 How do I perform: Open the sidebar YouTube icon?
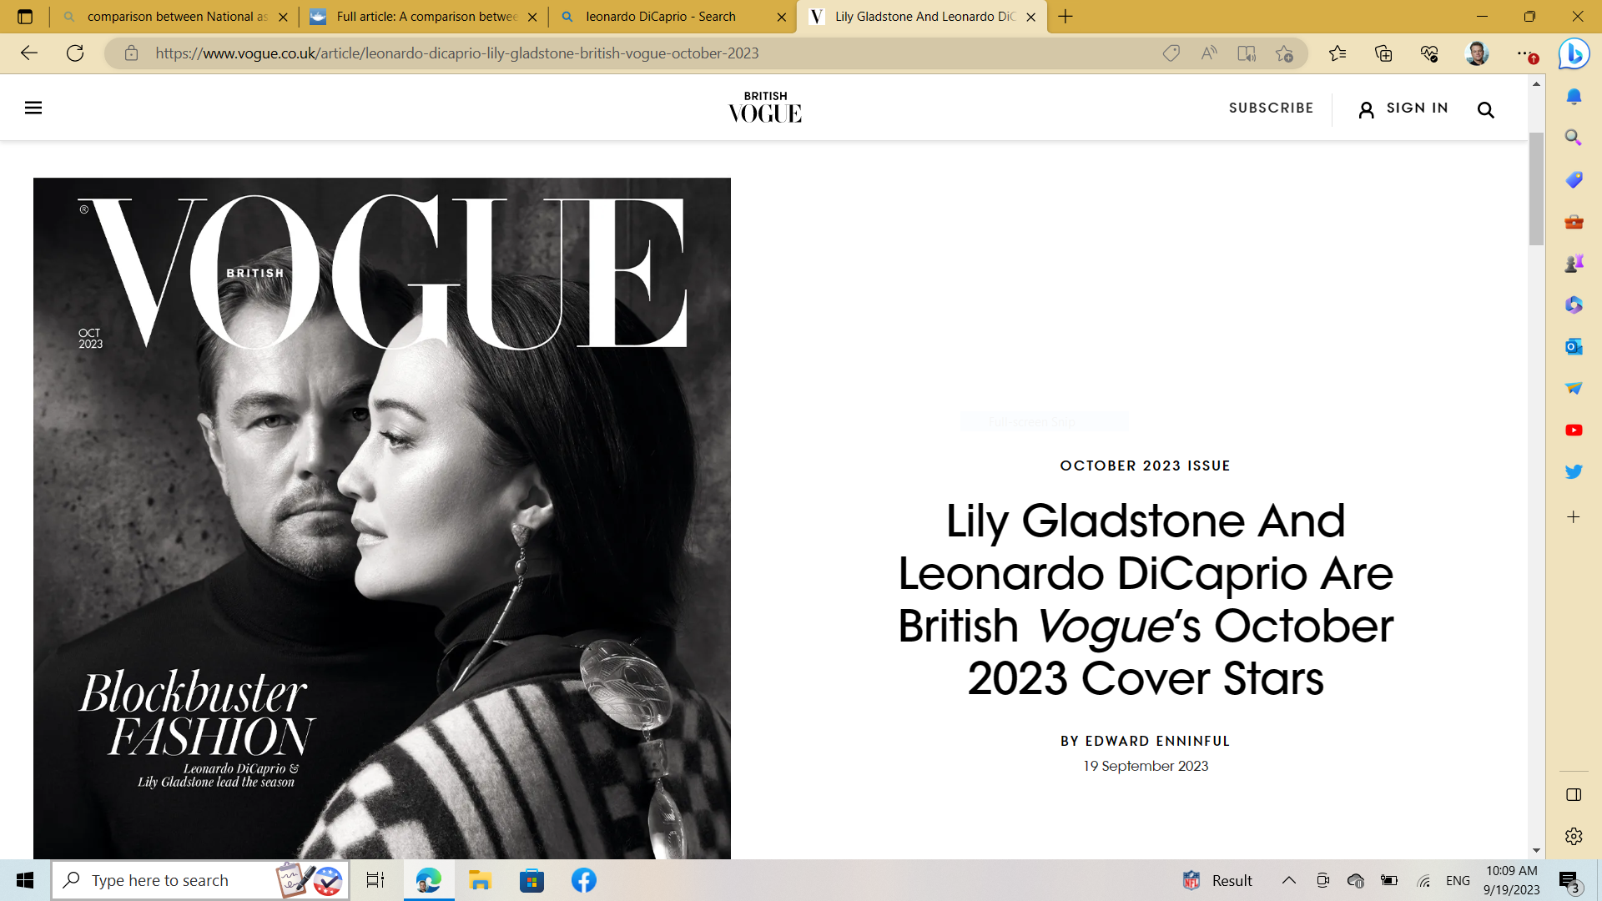coord(1574,430)
